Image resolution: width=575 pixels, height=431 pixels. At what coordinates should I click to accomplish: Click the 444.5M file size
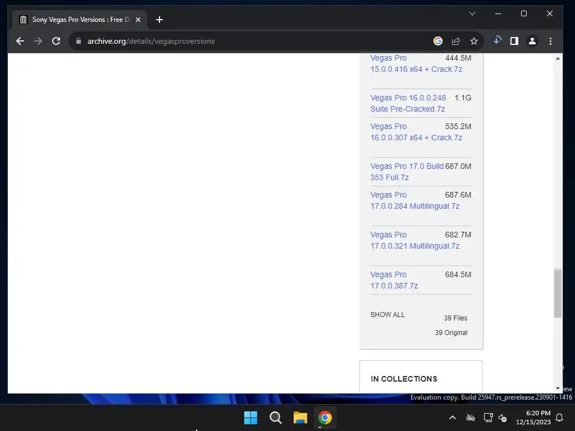click(458, 58)
